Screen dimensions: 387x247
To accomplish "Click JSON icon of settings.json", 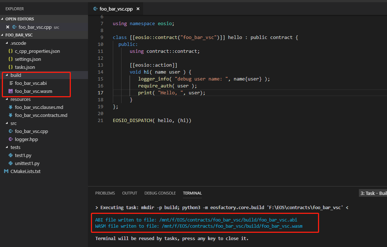I will click(x=11, y=59).
